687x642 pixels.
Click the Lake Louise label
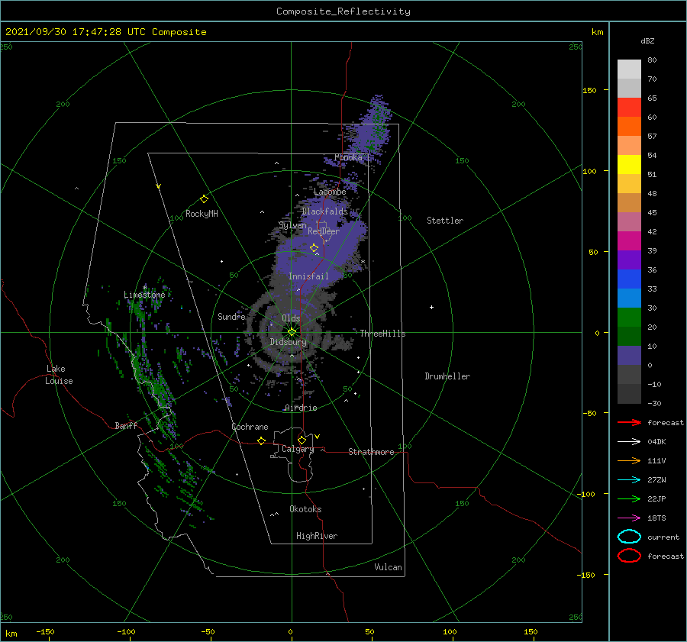pos(59,375)
